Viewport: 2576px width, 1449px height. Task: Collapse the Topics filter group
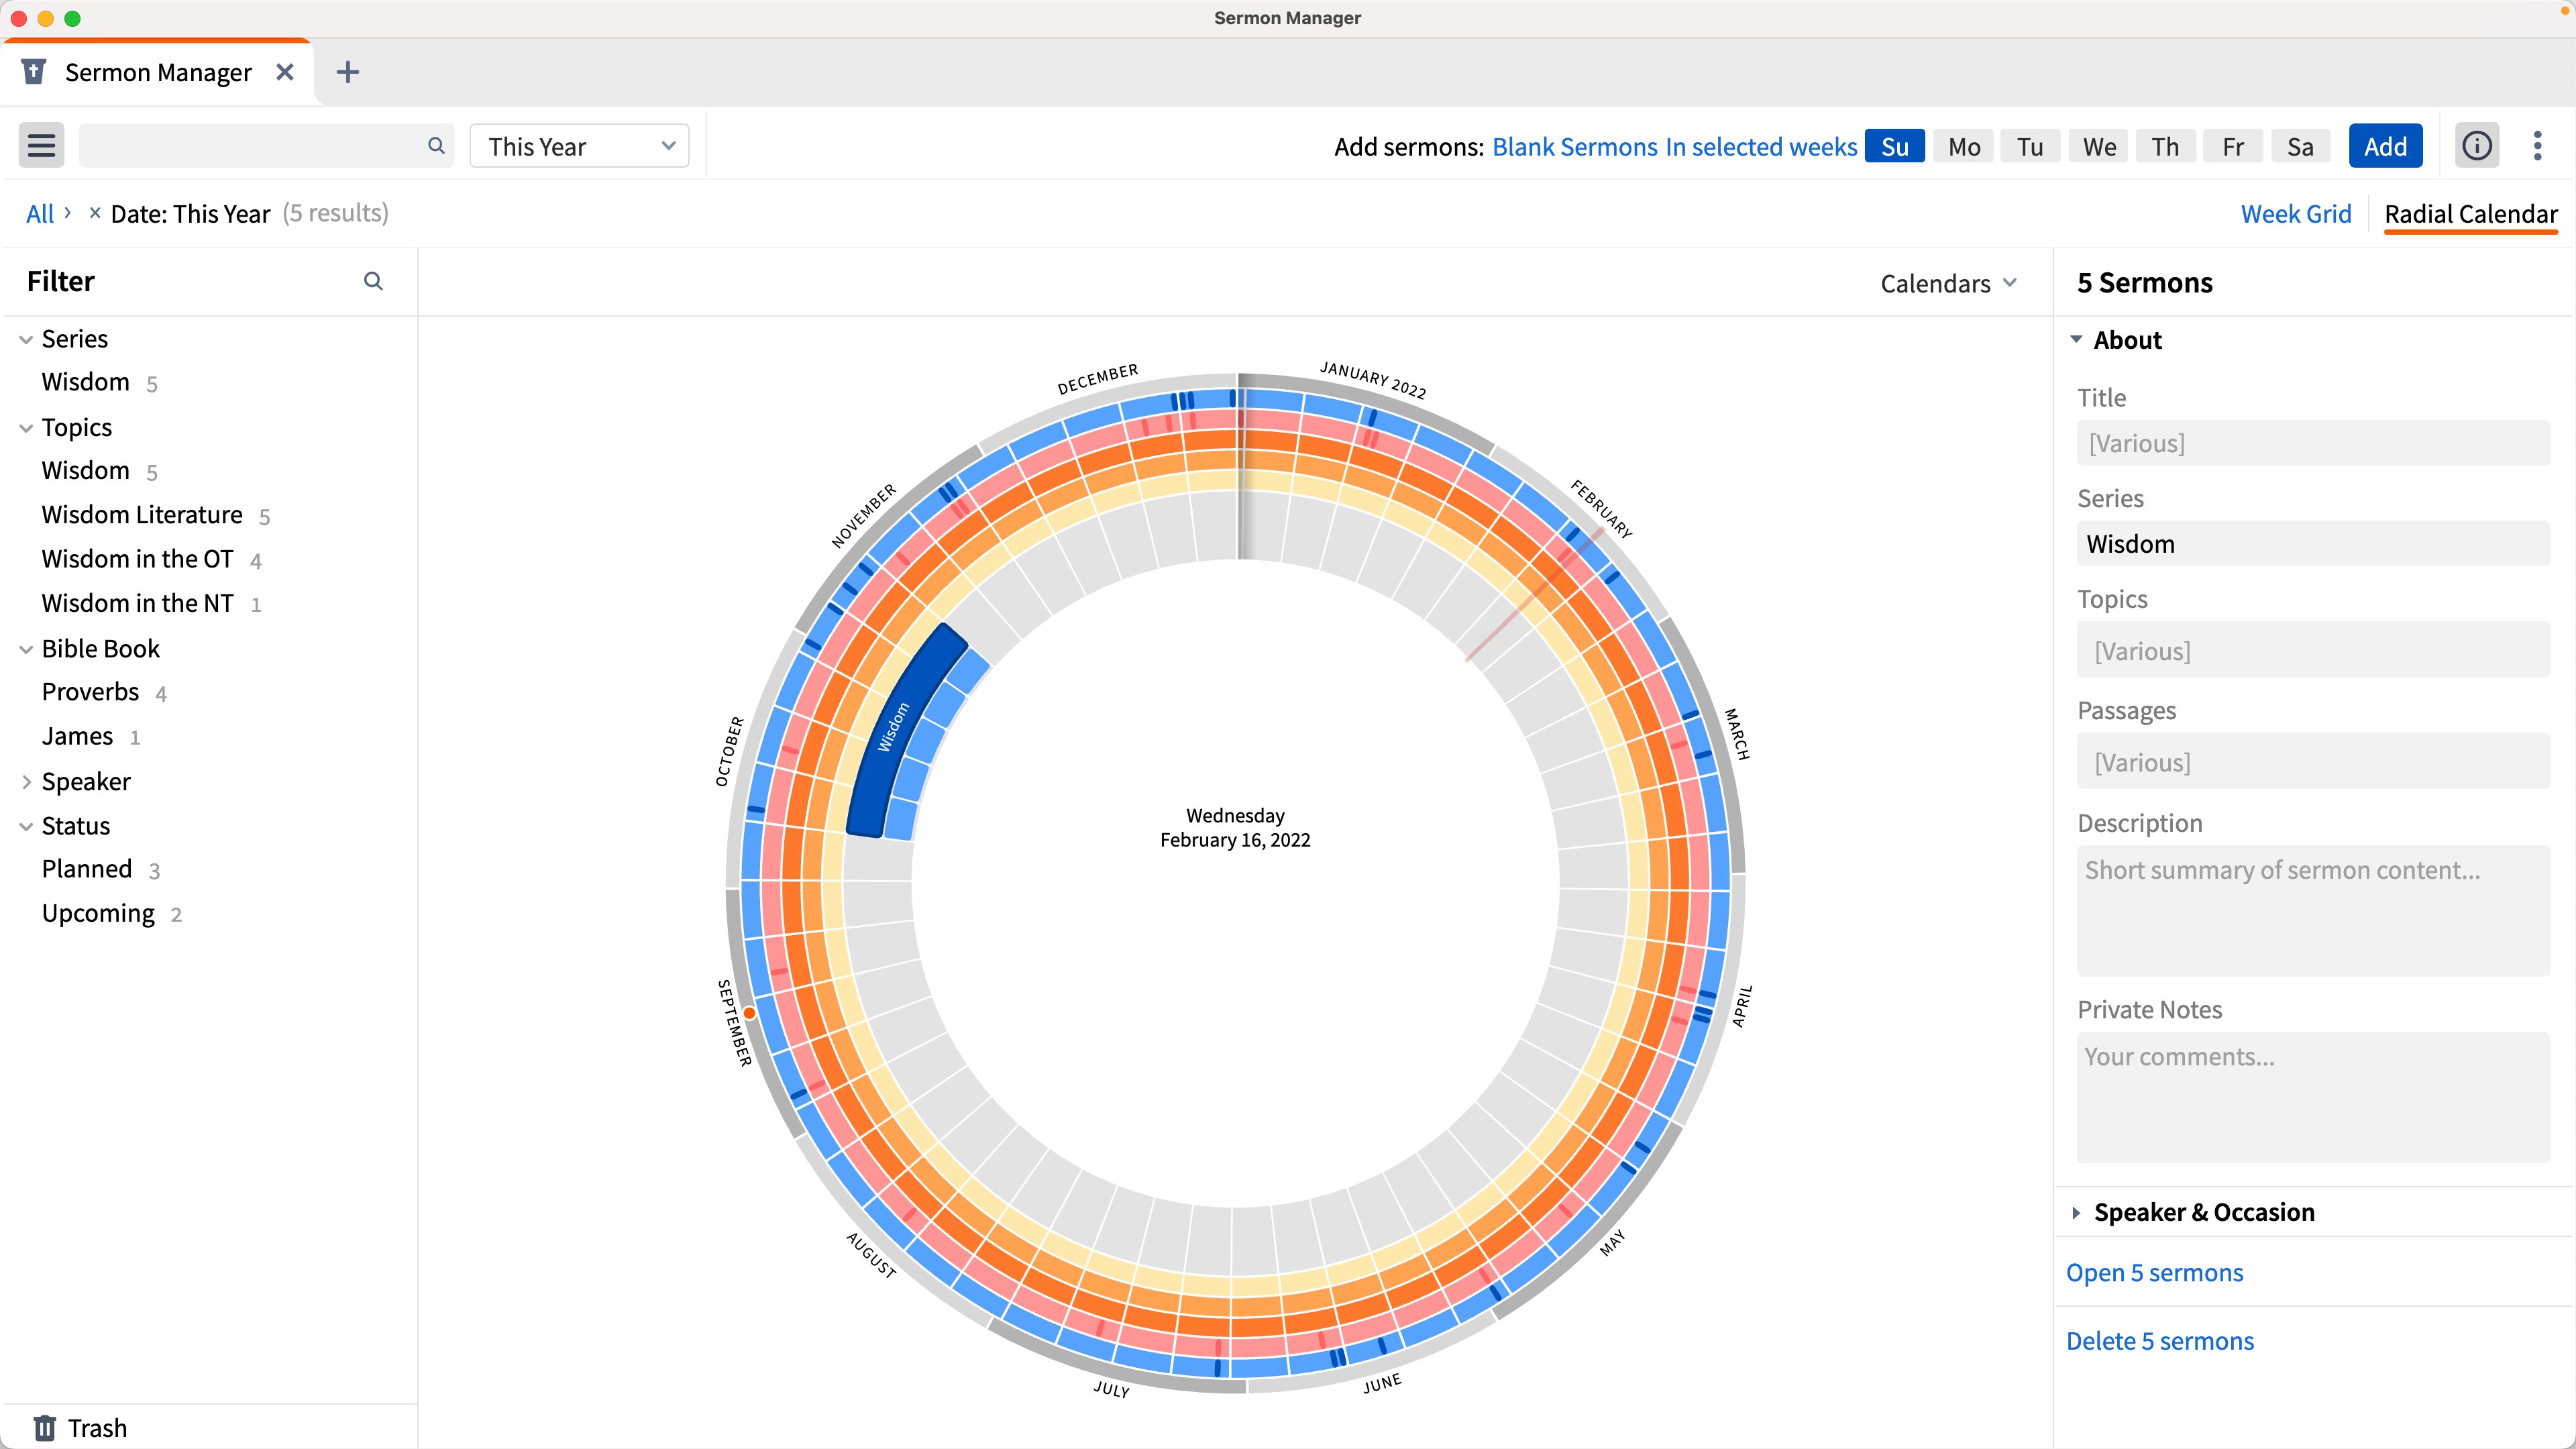click(26, 428)
